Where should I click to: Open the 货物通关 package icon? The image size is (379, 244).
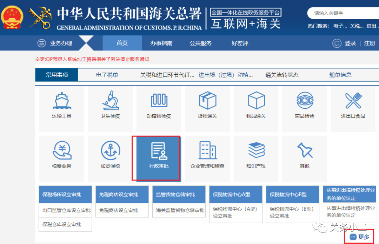coord(207,101)
